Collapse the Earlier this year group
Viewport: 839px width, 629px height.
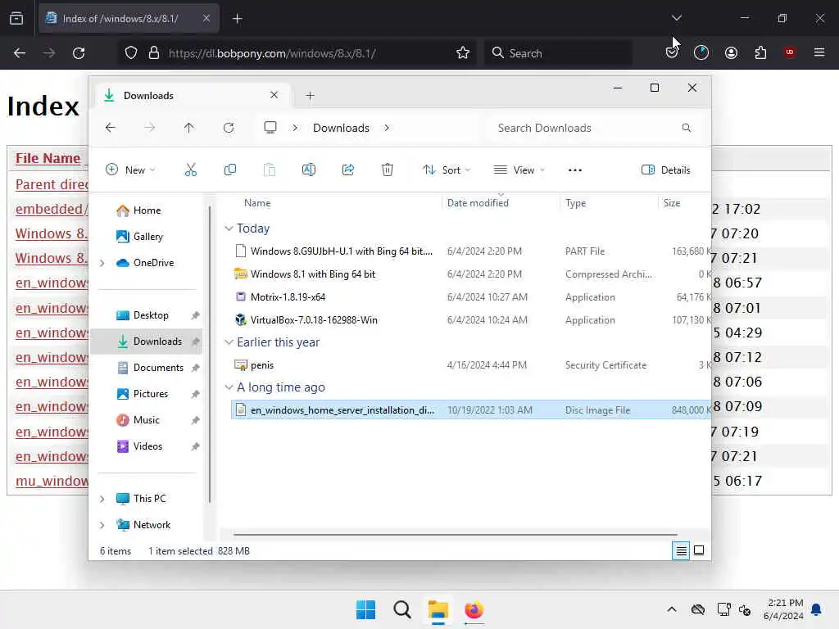229,342
